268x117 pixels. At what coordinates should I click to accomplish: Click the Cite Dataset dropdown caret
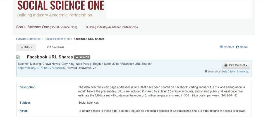247,65
